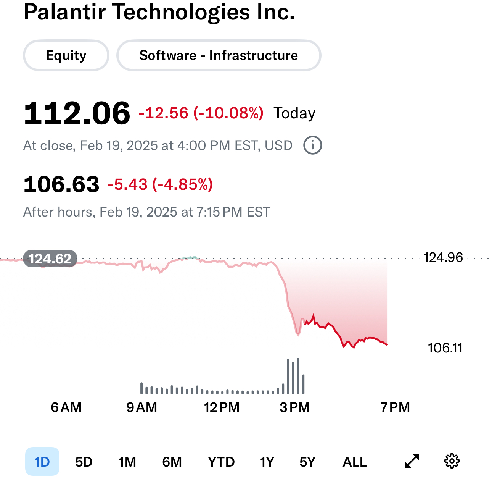Open chart settings gear
The height and width of the screenshot is (488, 492).
[x=452, y=461]
